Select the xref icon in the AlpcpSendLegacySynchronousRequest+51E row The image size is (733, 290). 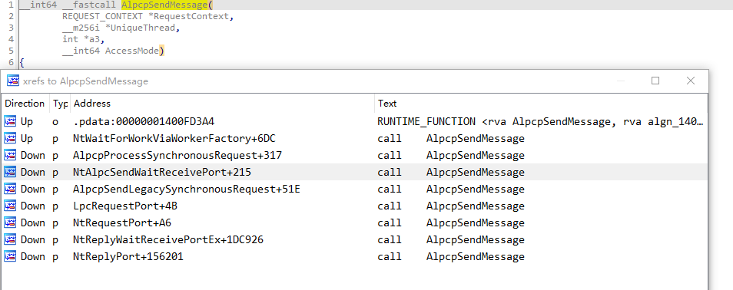[x=10, y=189]
